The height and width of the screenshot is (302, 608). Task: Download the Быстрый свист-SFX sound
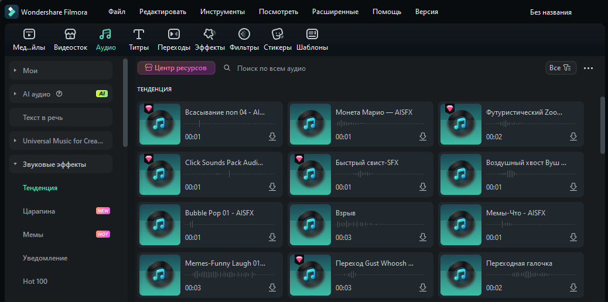423,187
